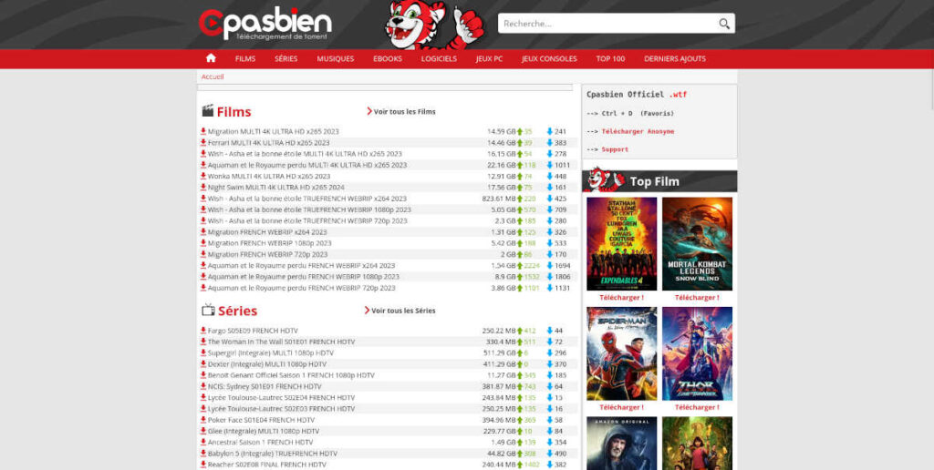The height and width of the screenshot is (470, 934).
Task: Click Voir tous les Séries link
Action: pyautogui.click(x=400, y=311)
